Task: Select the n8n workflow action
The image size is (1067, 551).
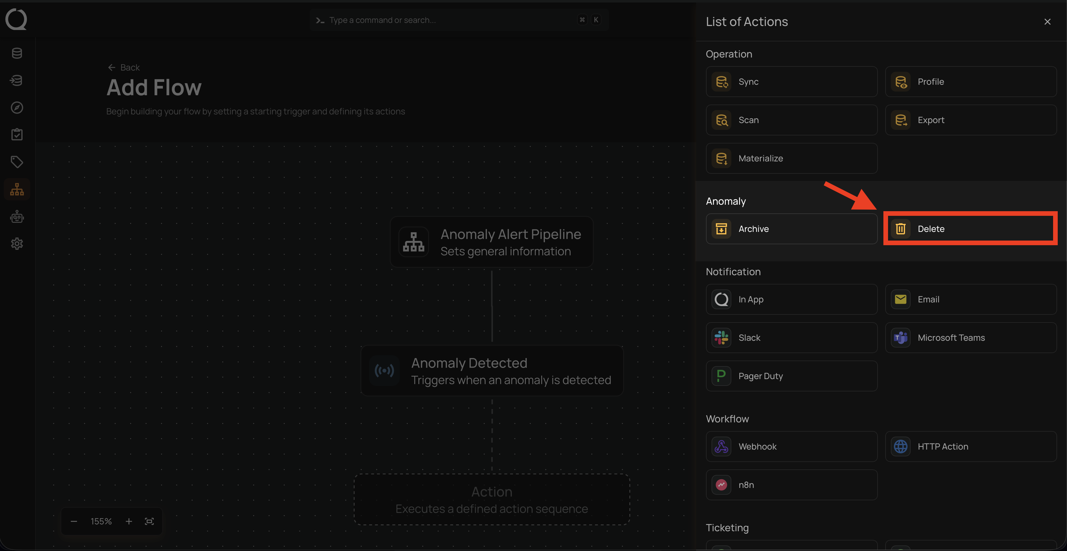Action: pos(791,485)
